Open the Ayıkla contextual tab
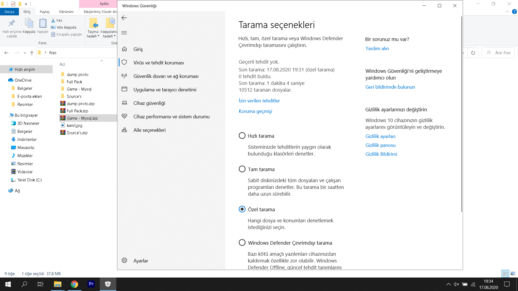The height and width of the screenshot is (291, 518). 104,4
